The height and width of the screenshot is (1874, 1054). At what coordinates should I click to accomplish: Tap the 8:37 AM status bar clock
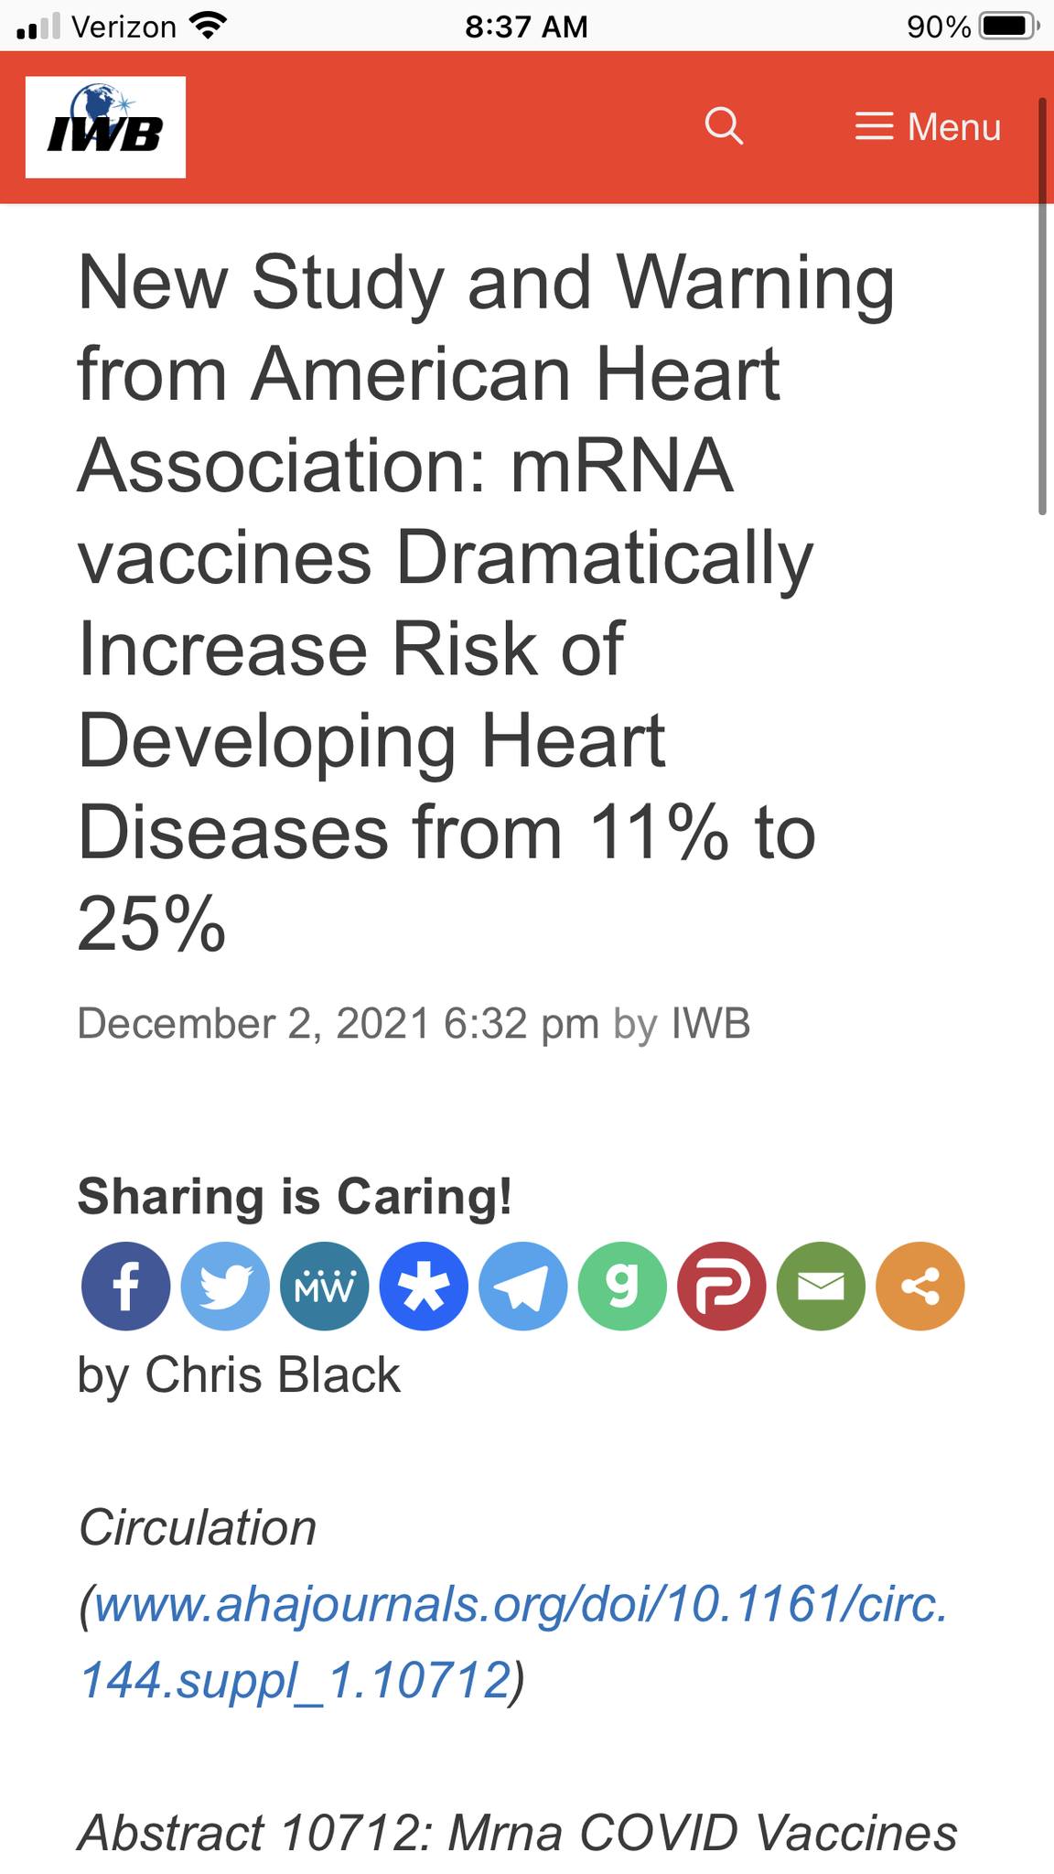point(526,27)
